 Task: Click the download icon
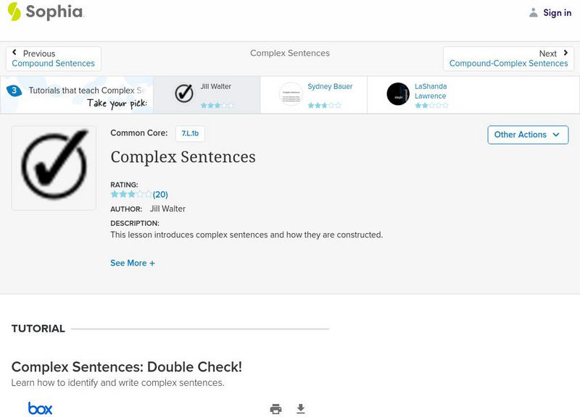(x=301, y=409)
